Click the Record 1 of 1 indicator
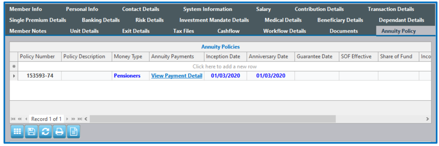 click(x=47, y=119)
